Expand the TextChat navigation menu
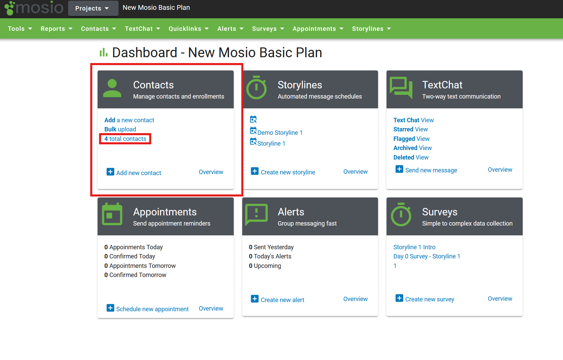The width and height of the screenshot is (563, 360). pyautogui.click(x=143, y=29)
